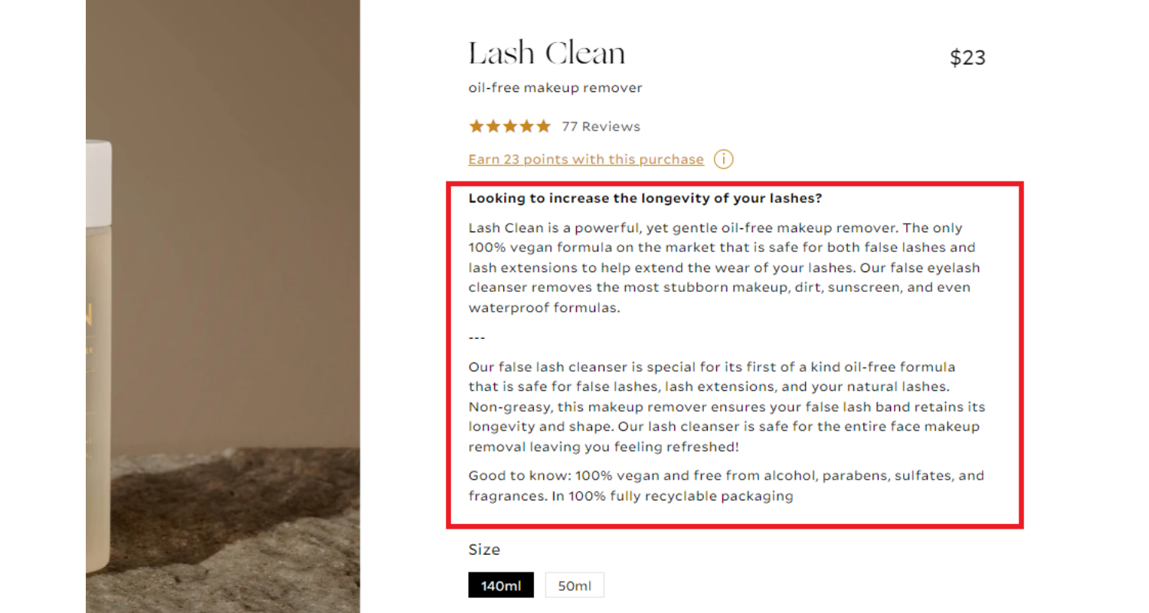Click the middle star in the rating
Screen dimensions: 1149x613
(x=509, y=126)
